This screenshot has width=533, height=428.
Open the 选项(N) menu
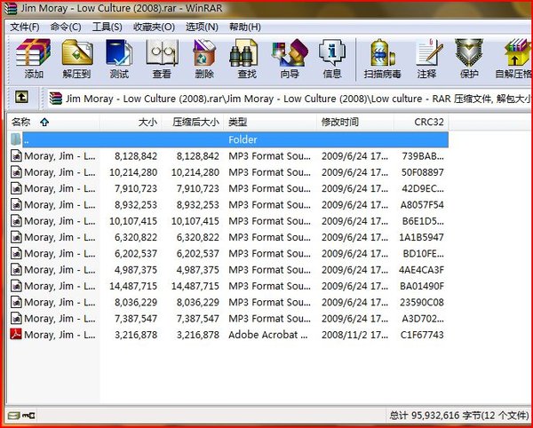click(x=202, y=27)
